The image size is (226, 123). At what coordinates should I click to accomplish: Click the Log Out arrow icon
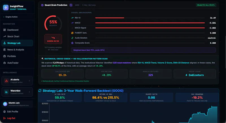pyautogui.click(x=5, y=118)
